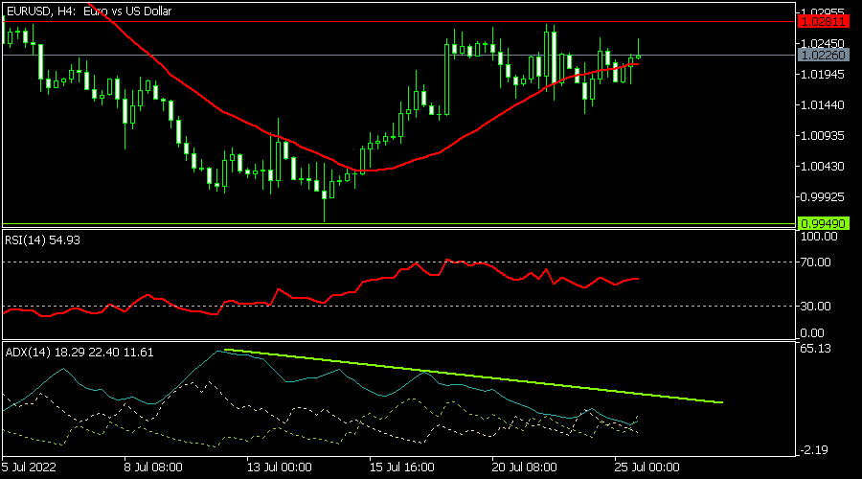
Task: Select the red horizontal resistance line in the price chart
Action: [x=398, y=22]
